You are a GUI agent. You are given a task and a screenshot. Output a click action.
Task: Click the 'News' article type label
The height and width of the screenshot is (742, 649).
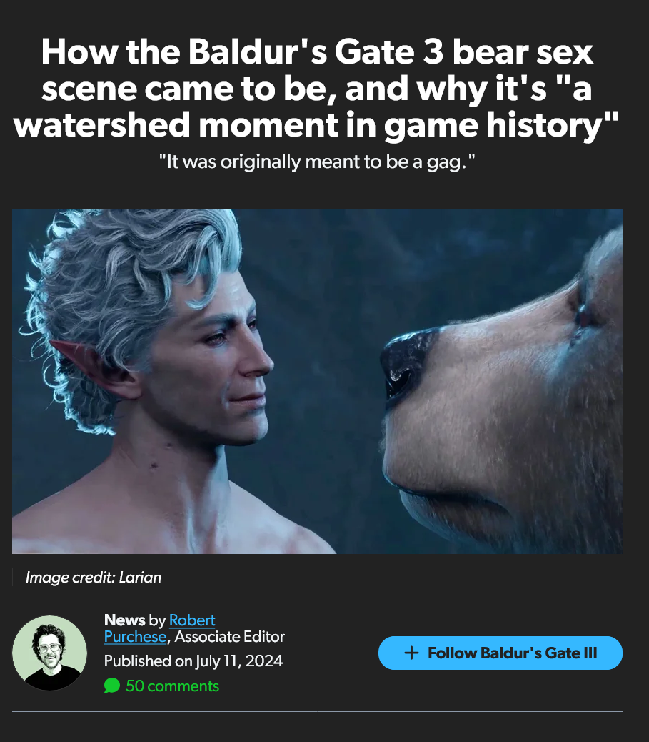coord(124,620)
